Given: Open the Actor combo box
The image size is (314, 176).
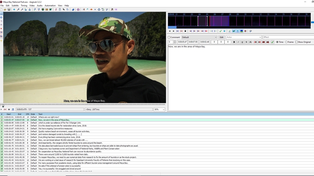Looking at the screenshot, I should [x=244, y=37].
